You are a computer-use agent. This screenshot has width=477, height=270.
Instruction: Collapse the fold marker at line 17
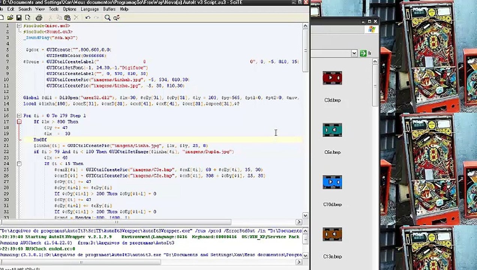click(19, 121)
